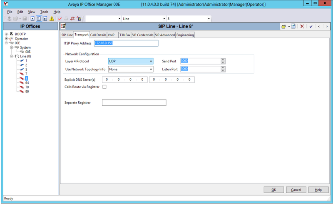Switch to Call Details tab

pyautogui.click(x=98, y=35)
